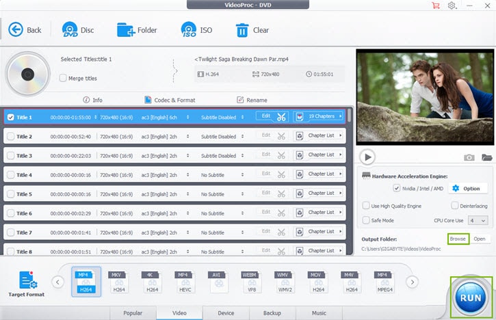The height and width of the screenshot is (320, 496).
Task: Toggle Use High Quality Engine checkbox
Action: (x=366, y=205)
